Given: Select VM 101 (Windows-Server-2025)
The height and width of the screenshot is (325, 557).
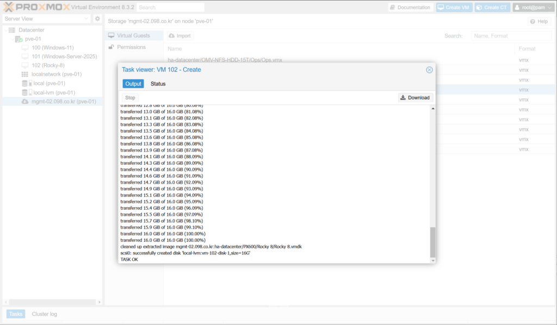Looking at the screenshot, I should [x=64, y=57].
